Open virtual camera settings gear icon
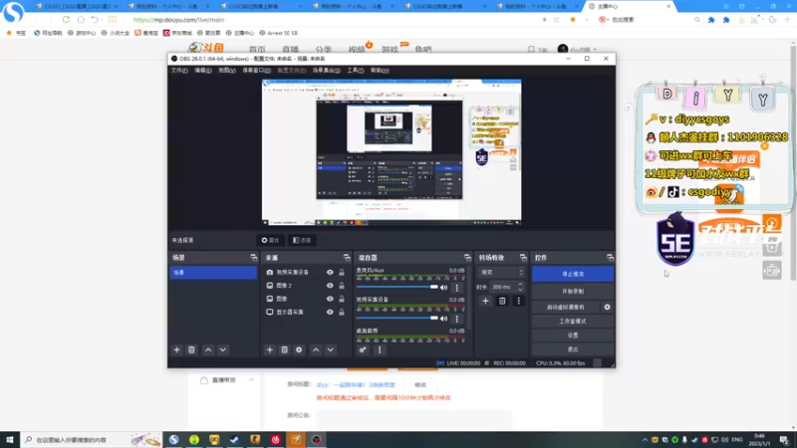Screen dimensions: 797x448 pos(607,307)
